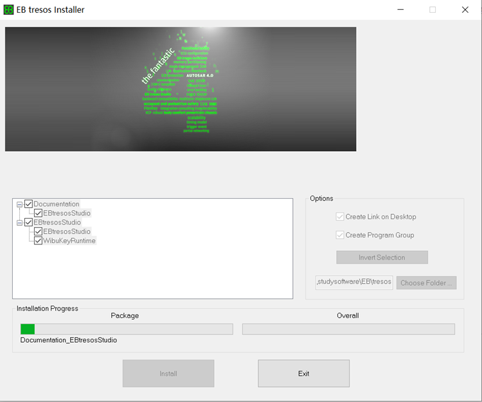This screenshot has height=402, width=482.
Task: Click the Package progress bar
Action: (127, 329)
